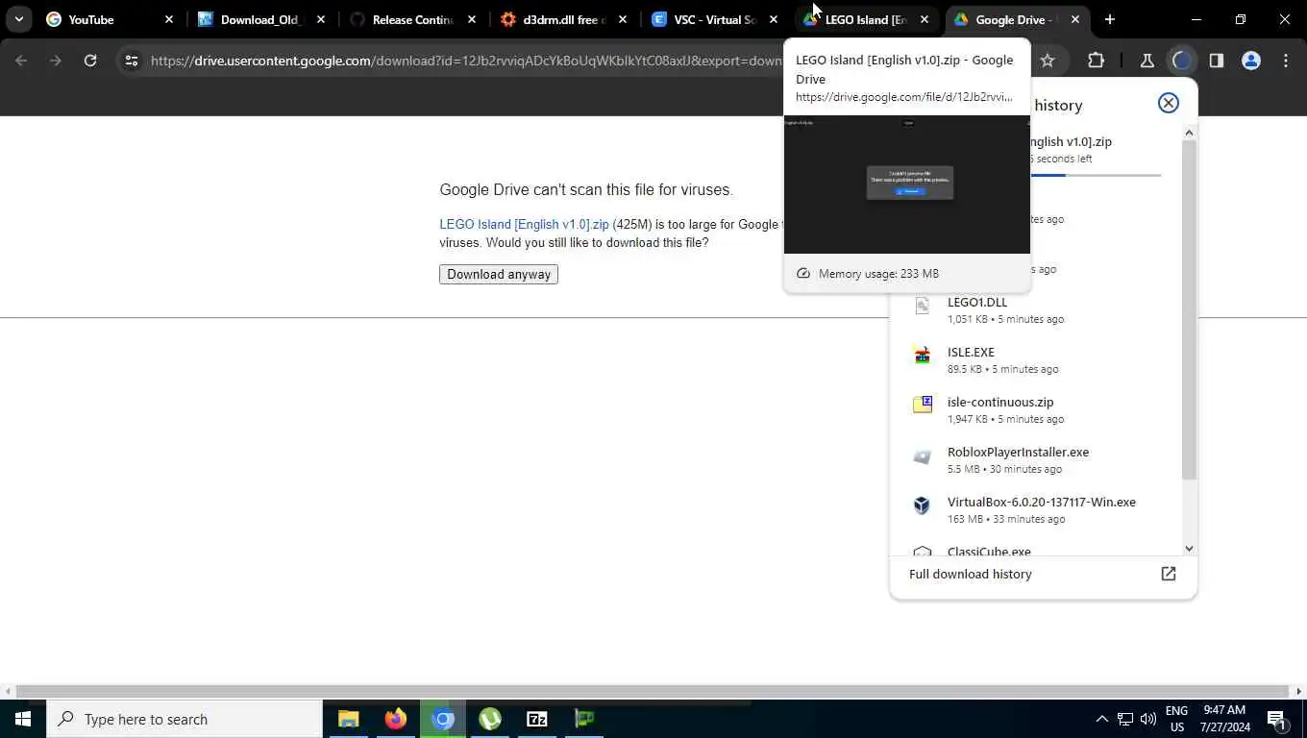Open a new tab with plus button
Screen dimensions: 1307x738
tap(1110, 19)
